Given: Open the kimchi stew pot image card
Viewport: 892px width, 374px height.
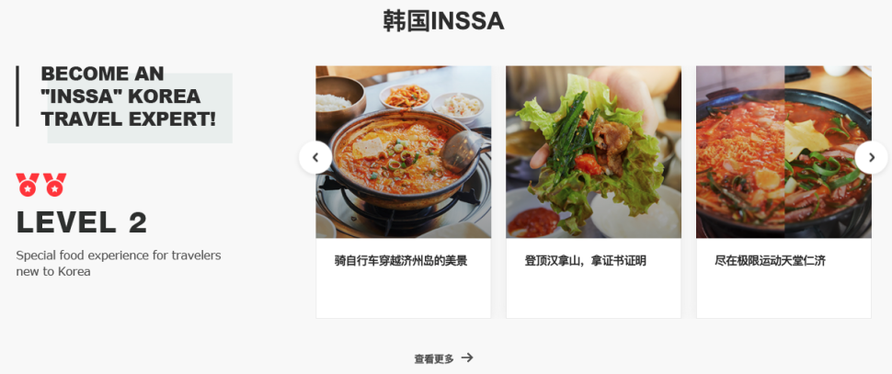Looking at the screenshot, I should (404, 152).
